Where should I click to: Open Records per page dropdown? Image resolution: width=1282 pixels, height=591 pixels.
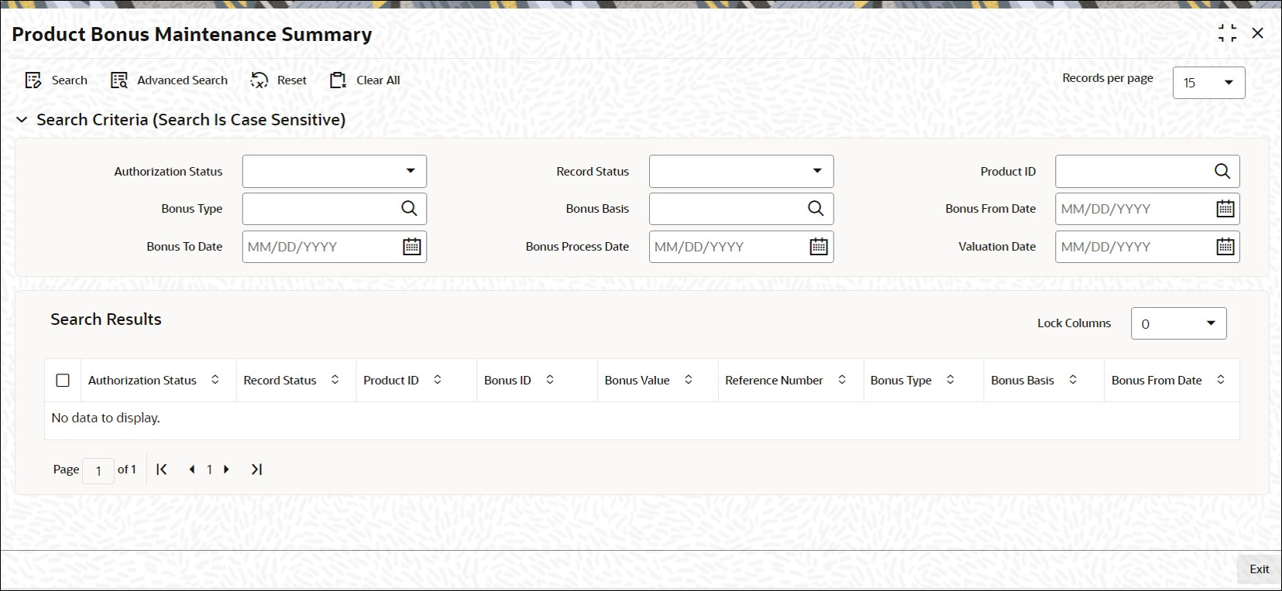[x=1209, y=83]
